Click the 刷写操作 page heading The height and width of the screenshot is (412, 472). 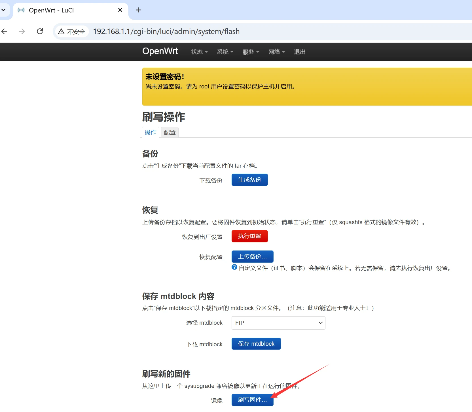click(x=164, y=117)
